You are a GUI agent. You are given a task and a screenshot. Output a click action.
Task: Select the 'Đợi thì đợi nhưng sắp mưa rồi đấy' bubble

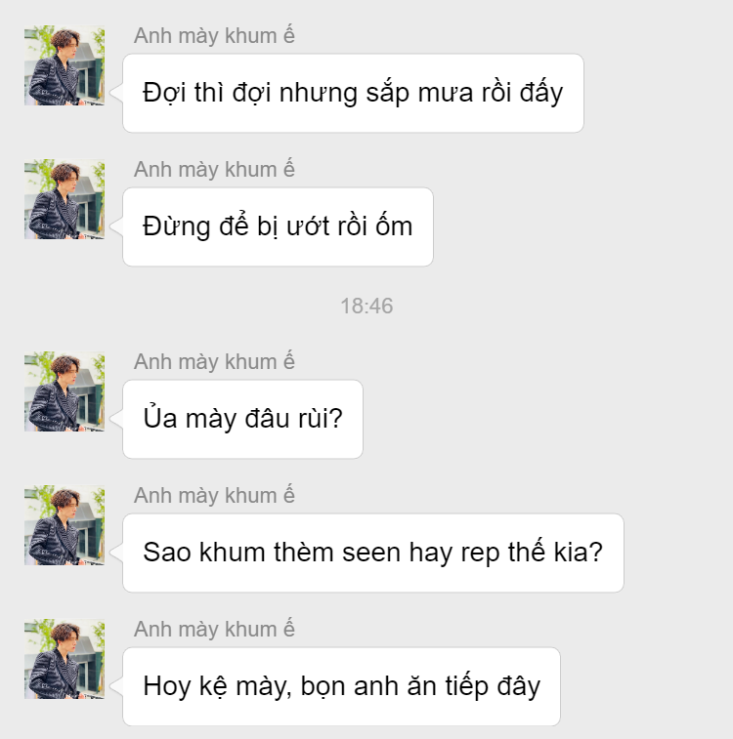click(353, 94)
